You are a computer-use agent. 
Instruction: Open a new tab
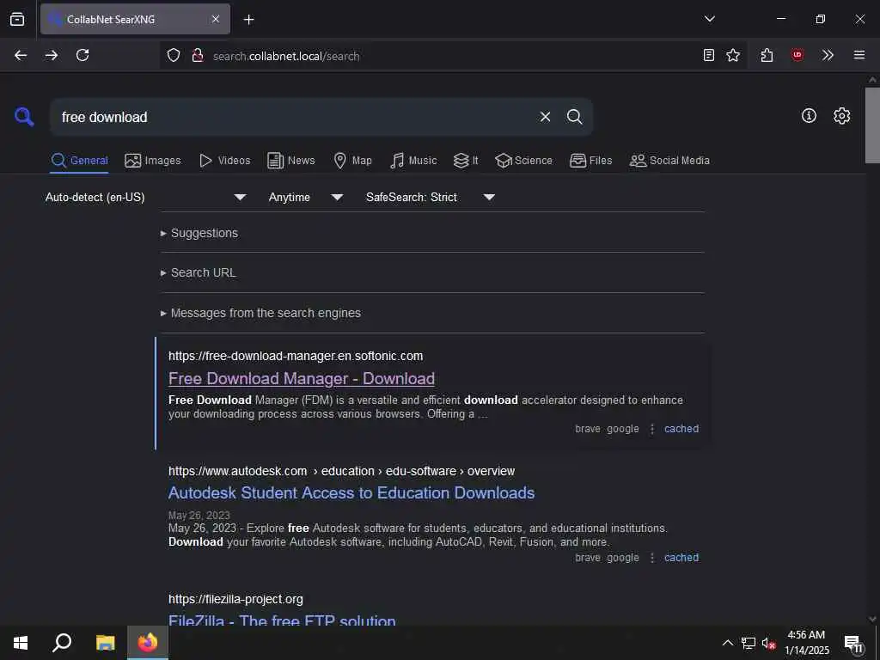point(249,20)
